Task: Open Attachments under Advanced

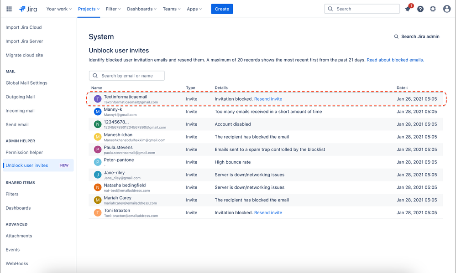Action: pos(19,236)
